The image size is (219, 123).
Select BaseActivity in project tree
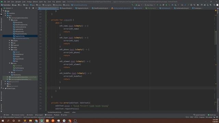tap(19, 23)
